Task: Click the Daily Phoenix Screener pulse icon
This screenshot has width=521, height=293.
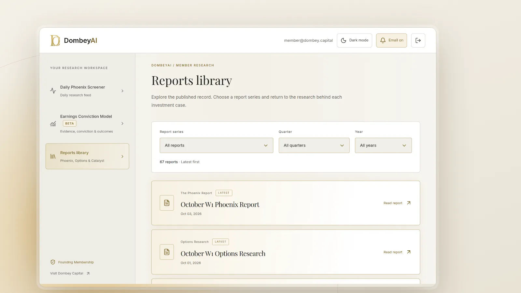Action: tap(53, 91)
